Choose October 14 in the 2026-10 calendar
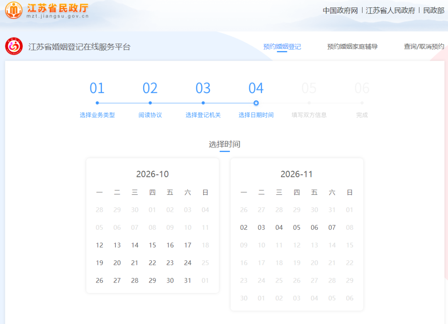The height and width of the screenshot is (324, 448). point(135,245)
